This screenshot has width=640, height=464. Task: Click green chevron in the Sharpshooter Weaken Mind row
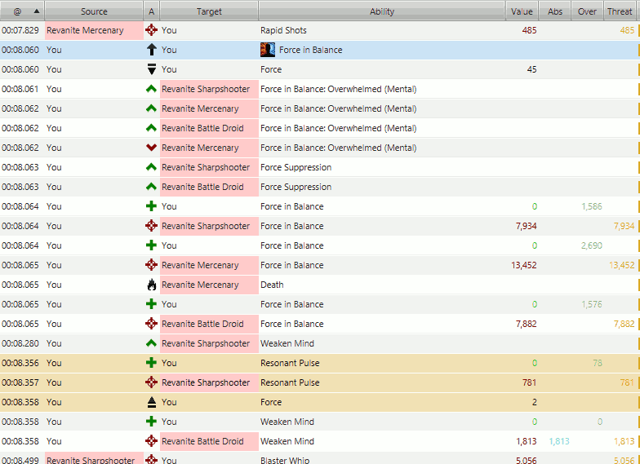[x=152, y=342]
